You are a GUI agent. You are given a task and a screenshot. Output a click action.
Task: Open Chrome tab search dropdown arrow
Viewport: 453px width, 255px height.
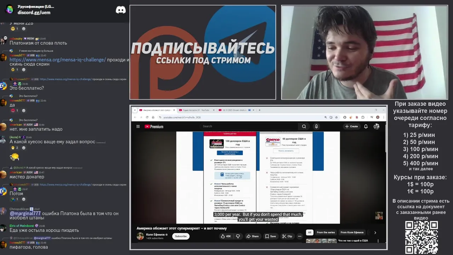135,110
